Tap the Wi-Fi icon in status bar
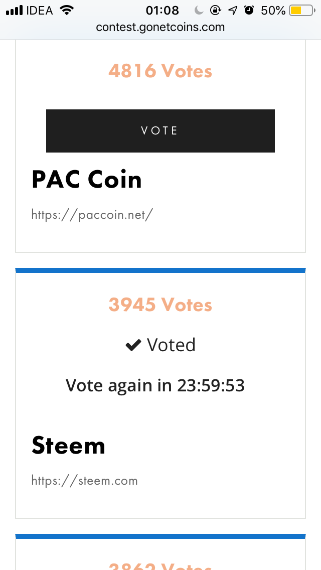 coord(67,11)
